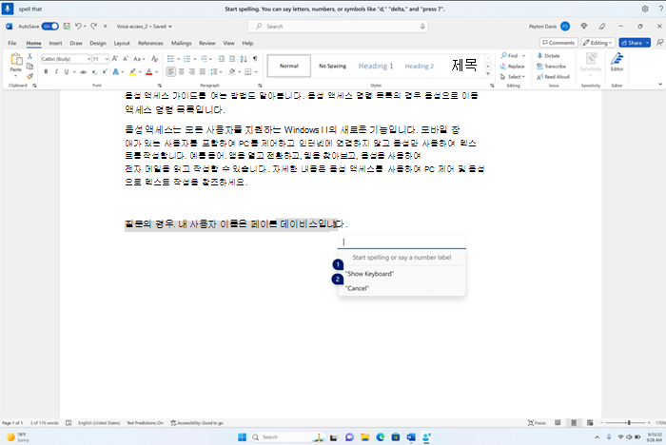This screenshot has width=666, height=445.
Task: Select the Format Painter brush
Action: pyautogui.click(x=29, y=76)
